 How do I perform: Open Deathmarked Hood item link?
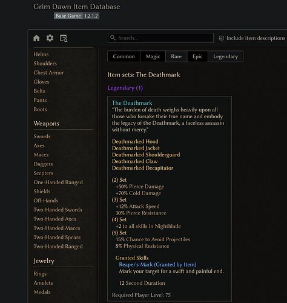click(x=135, y=141)
